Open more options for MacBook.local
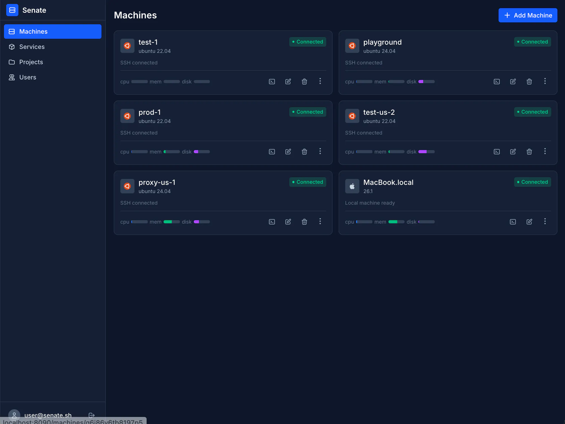This screenshot has height=424, width=565. pyautogui.click(x=545, y=221)
